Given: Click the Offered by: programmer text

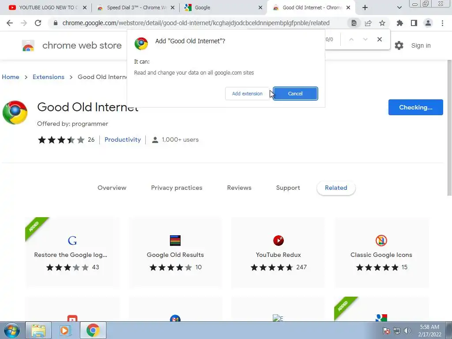Looking at the screenshot, I should [x=73, y=124].
